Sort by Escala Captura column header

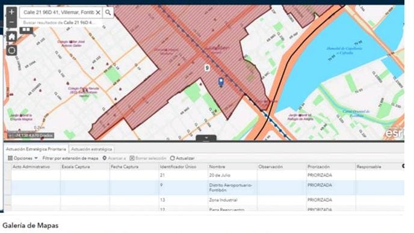85,166
